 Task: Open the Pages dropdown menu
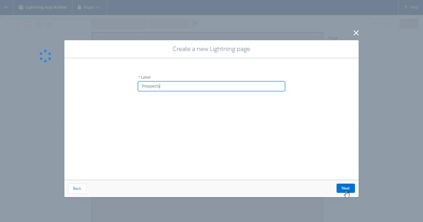[x=89, y=7]
